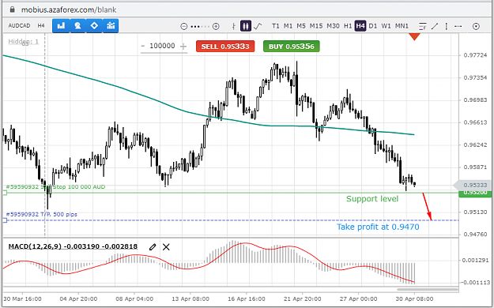The width and height of the screenshot is (494, 308).
Task: Click the crosshair target icon
Action: pyautogui.click(x=476, y=26)
